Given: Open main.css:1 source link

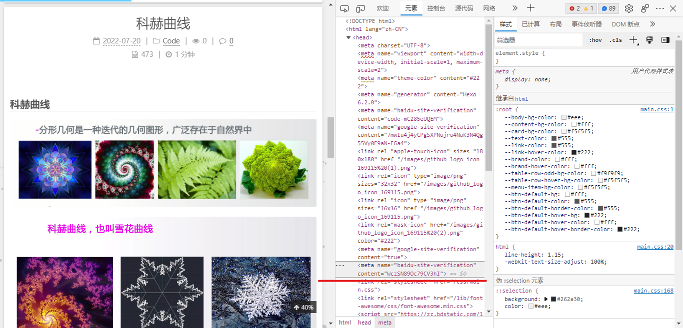Looking at the screenshot, I should [x=657, y=109].
